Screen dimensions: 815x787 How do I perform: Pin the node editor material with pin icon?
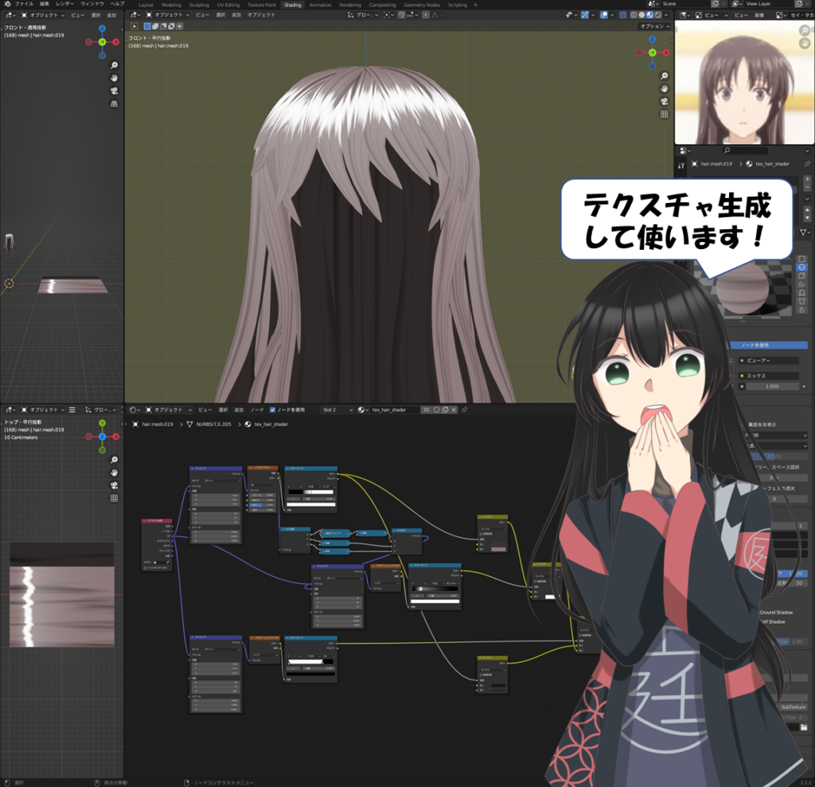pos(464,410)
